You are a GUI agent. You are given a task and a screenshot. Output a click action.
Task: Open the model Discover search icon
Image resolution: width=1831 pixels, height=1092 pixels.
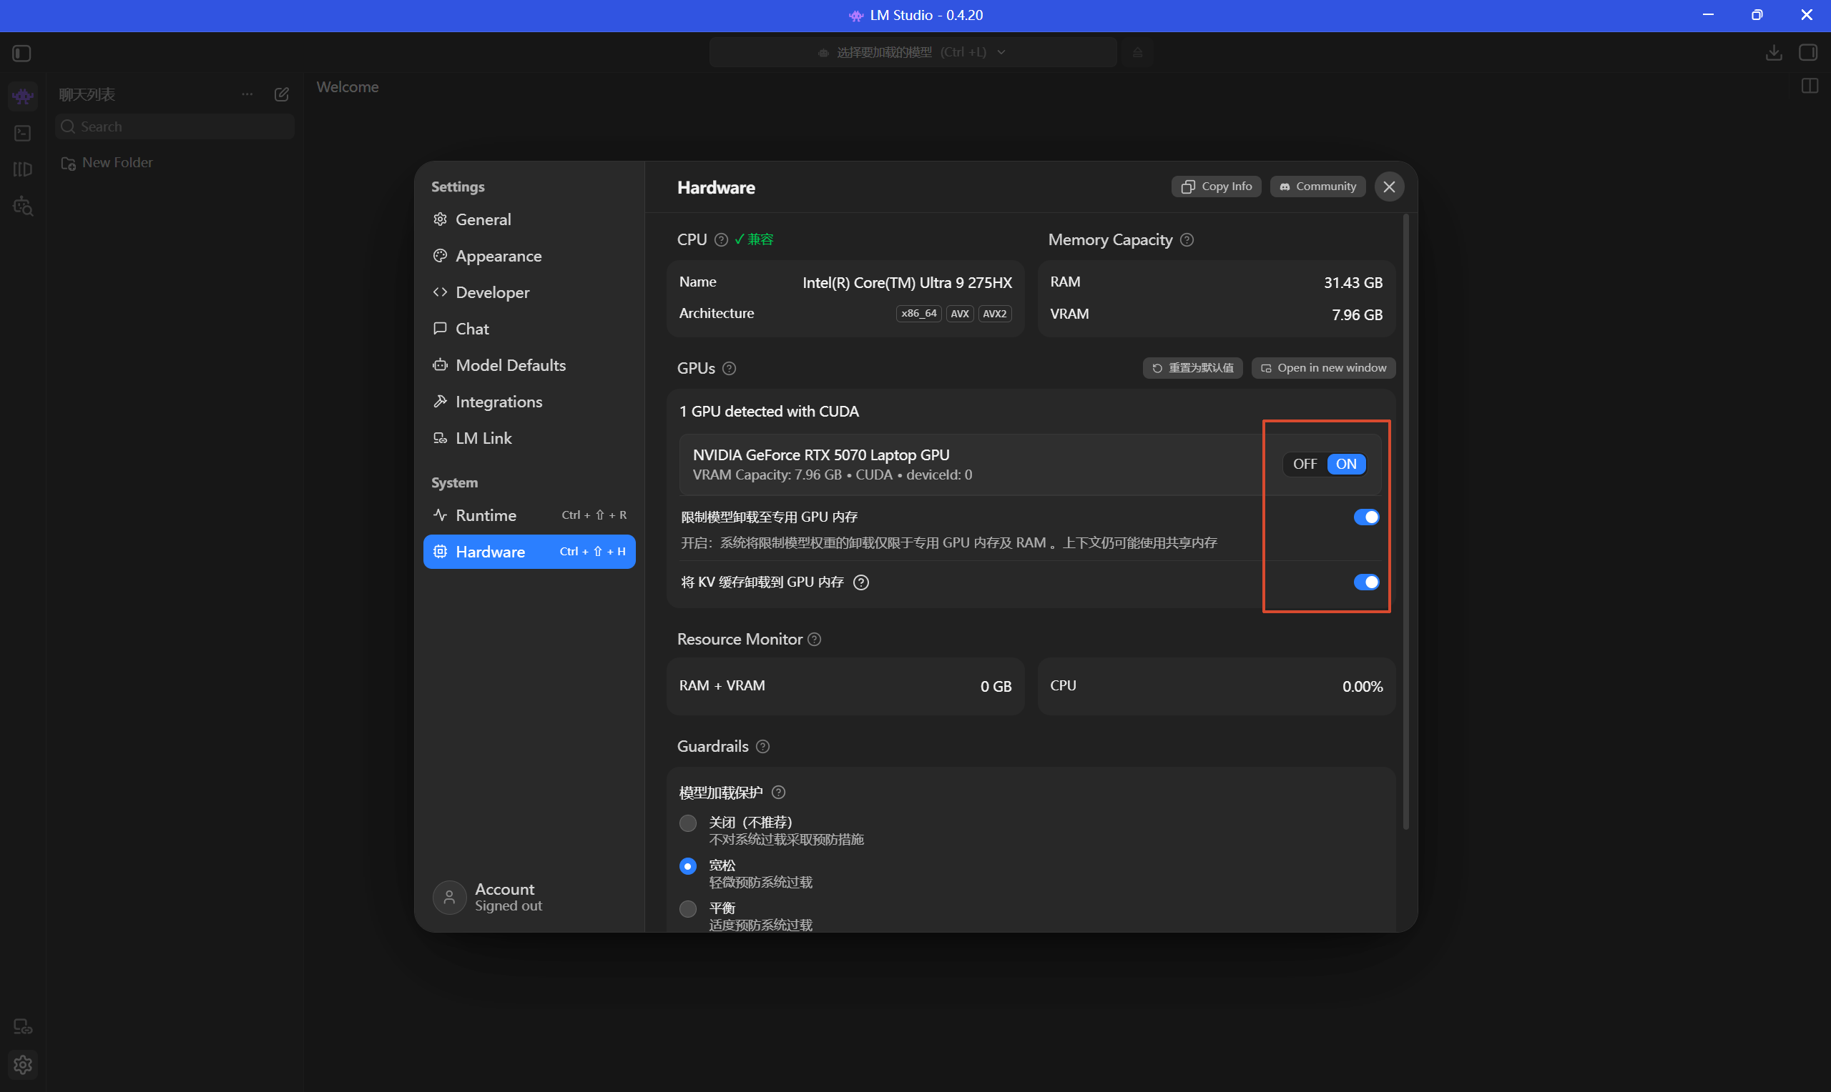(23, 206)
